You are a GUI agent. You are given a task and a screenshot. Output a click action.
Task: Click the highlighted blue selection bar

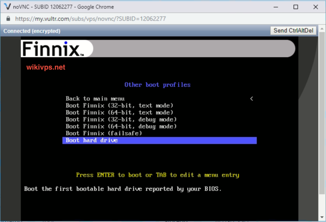click(x=159, y=140)
